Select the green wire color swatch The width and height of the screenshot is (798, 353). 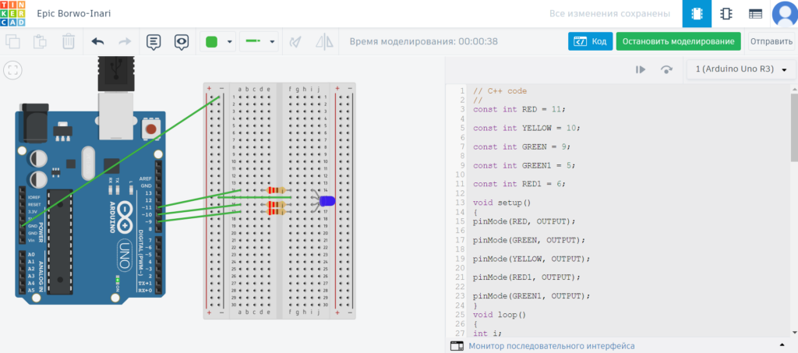(x=212, y=42)
